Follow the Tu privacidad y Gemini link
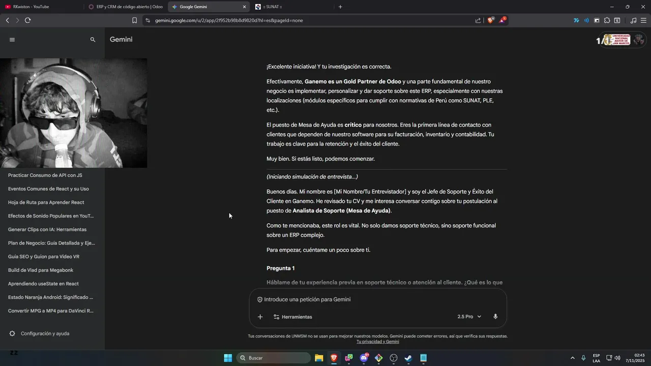Image resolution: width=651 pixels, height=366 pixels. tap(377, 342)
